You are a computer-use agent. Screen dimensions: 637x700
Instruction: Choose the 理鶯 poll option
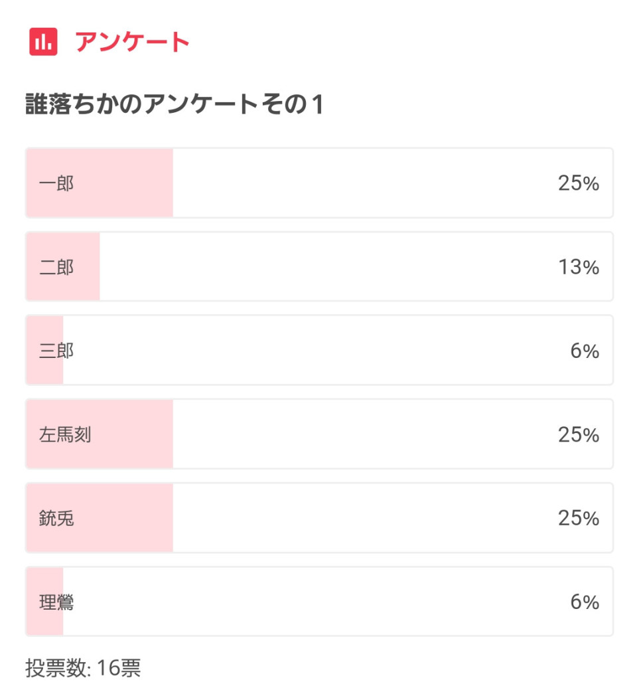point(319,601)
